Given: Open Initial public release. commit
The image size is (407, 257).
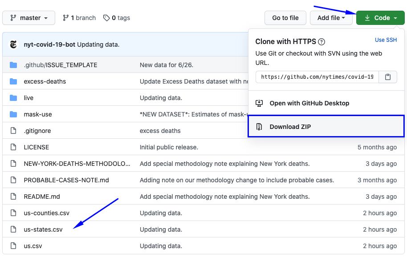Looking at the screenshot, I should tap(169, 147).
